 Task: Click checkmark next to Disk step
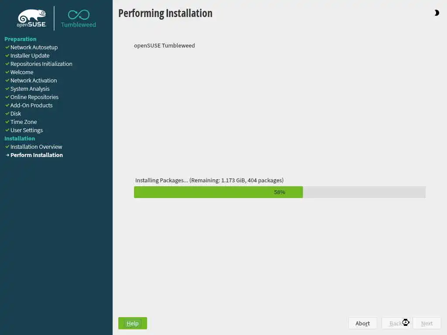tap(7, 114)
